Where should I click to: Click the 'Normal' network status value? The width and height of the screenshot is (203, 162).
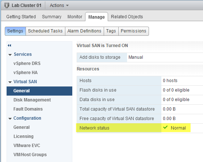point(178,128)
